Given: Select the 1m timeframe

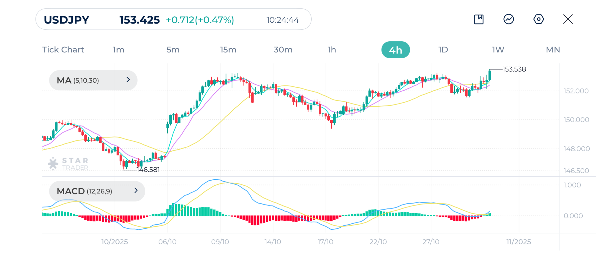Looking at the screenshot, I should tap(118, 50).
